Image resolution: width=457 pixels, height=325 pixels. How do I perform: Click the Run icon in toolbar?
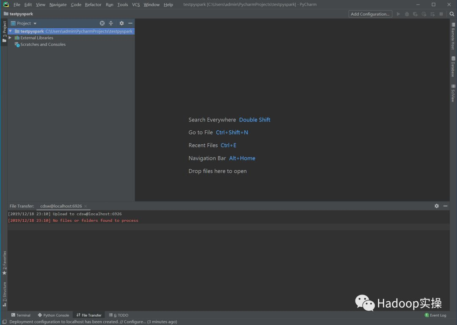coord(398,14)
